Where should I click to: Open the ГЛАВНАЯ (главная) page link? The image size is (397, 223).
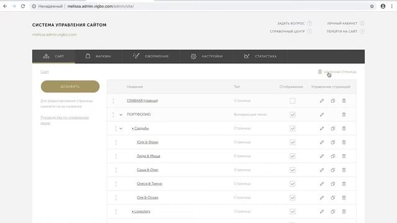(x=143, y=100)
